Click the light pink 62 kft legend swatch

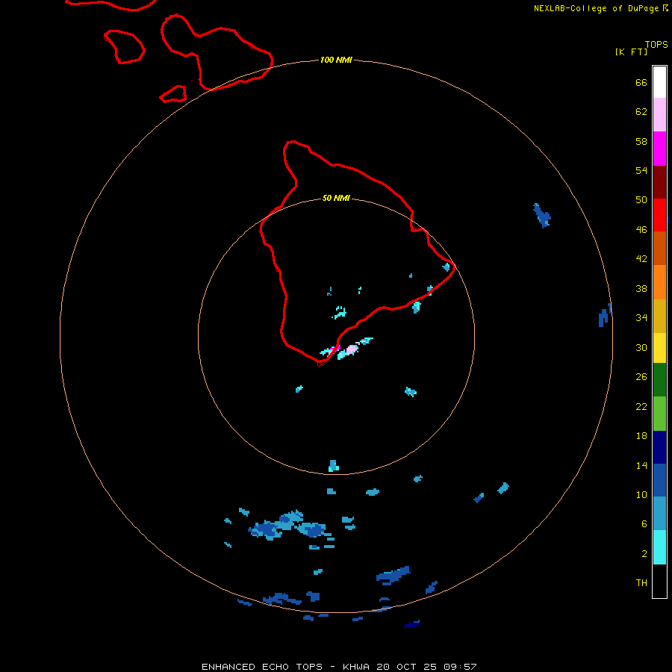pyautogui.click(x=659, y=115)
